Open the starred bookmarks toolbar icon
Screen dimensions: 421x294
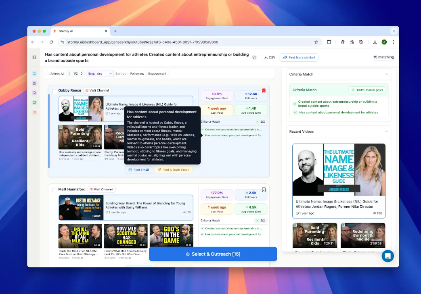point(352,42)
